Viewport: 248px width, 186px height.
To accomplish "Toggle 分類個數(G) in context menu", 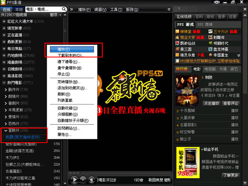I will point(72,114).
